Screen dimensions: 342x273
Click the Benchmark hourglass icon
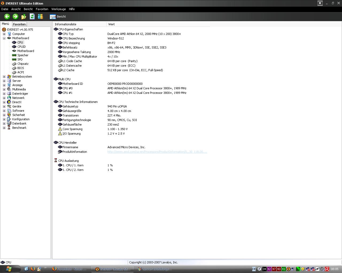tap(9, 128)
